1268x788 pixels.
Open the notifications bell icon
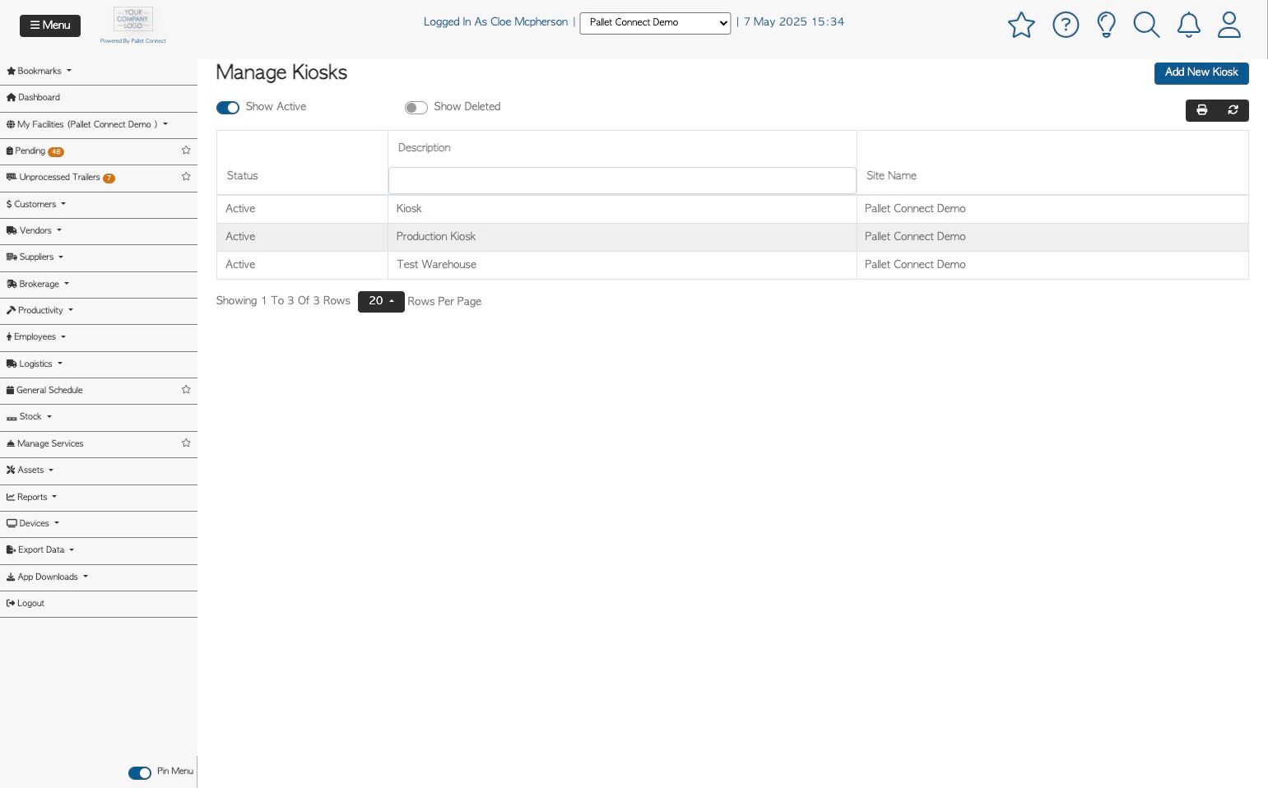[1188, 25]
